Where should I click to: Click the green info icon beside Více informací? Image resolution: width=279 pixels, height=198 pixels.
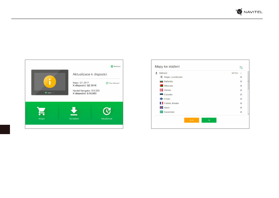[107, 83]
